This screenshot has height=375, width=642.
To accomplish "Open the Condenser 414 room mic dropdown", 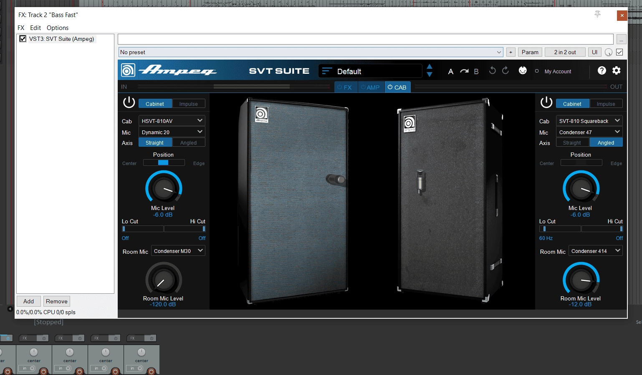I will (x=596, y=251).
